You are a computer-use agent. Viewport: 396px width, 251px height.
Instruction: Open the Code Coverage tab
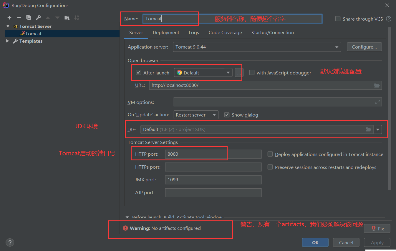click(225, 32)
